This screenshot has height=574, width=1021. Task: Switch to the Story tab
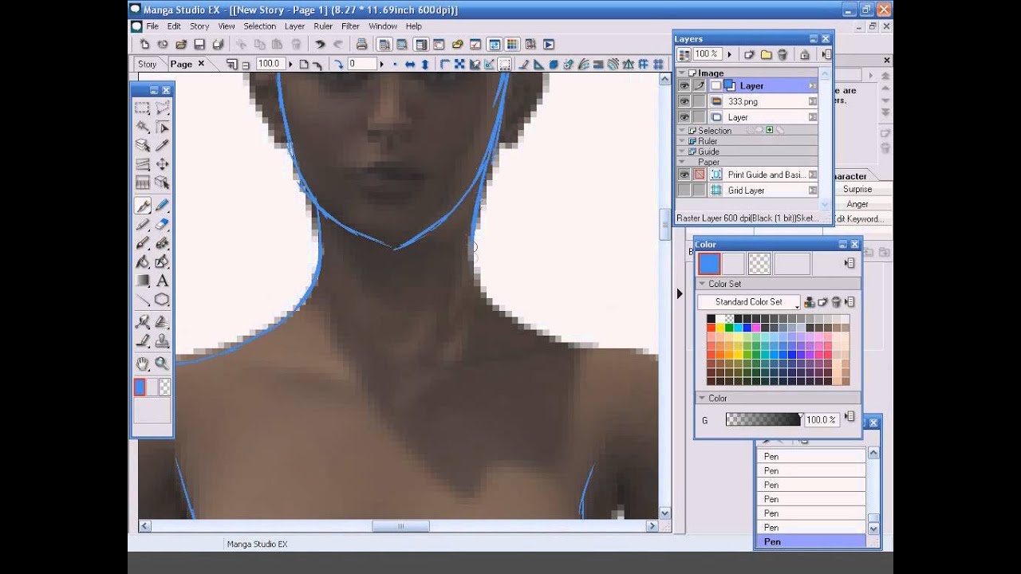(x=148, y=64)
